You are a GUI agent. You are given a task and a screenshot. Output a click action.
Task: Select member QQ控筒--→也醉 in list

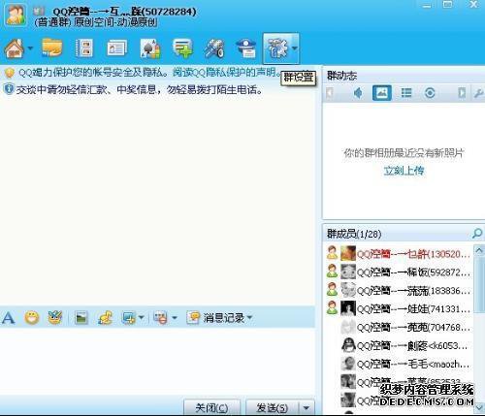click(399, 254)
